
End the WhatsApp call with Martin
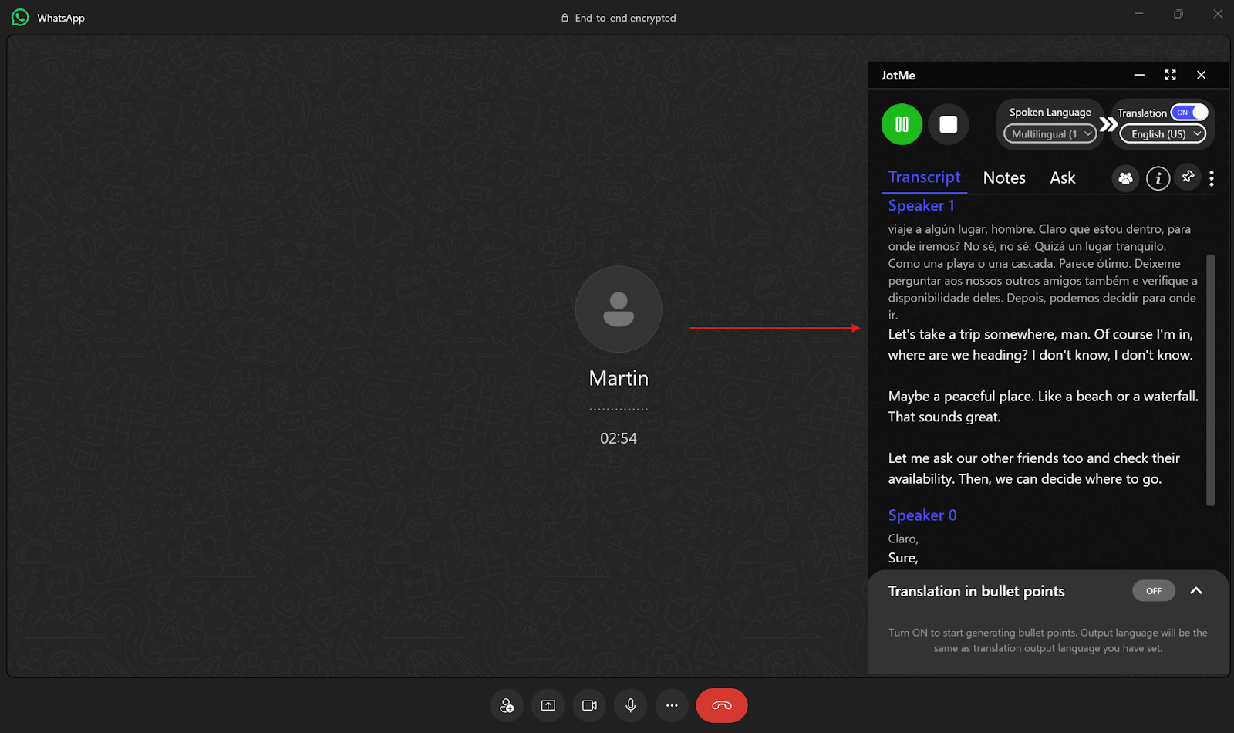(722, 705)
